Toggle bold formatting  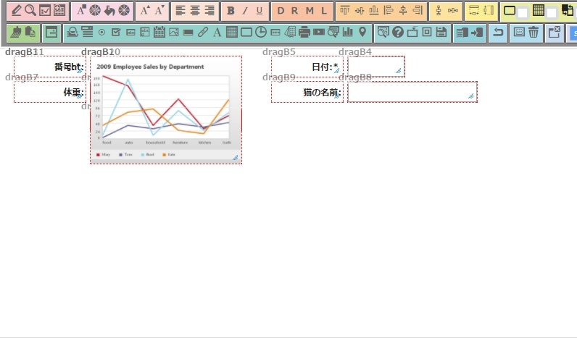[x=231, y=11]
